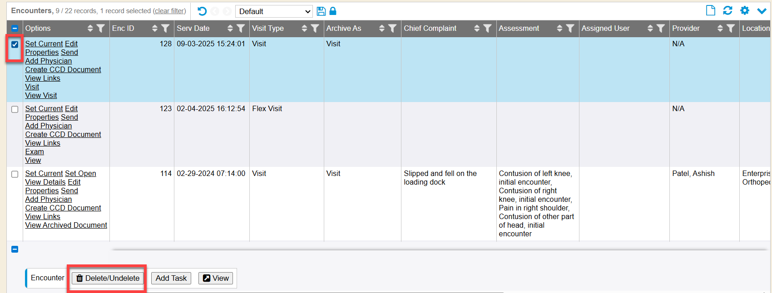Click the Delete/Undelete button
The image size is (772, 293).
tap(108, 278)
